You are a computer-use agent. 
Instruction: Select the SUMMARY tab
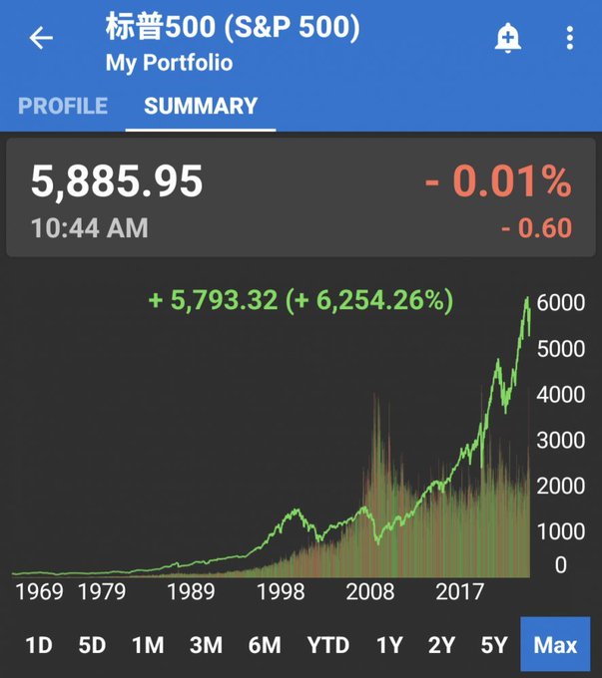pos(201,106)
